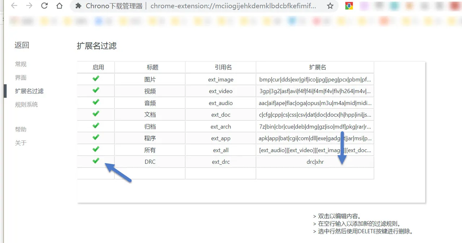The width and height of the screenshot is (462, 243).
Task: Click the ext_app reference name cell
Action: (x=221, y=138)
